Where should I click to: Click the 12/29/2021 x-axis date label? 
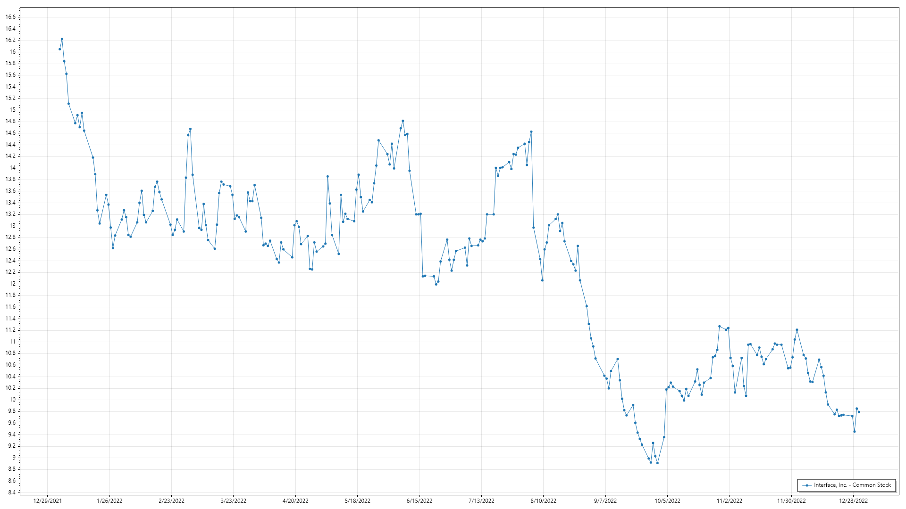tap(47, 501)
